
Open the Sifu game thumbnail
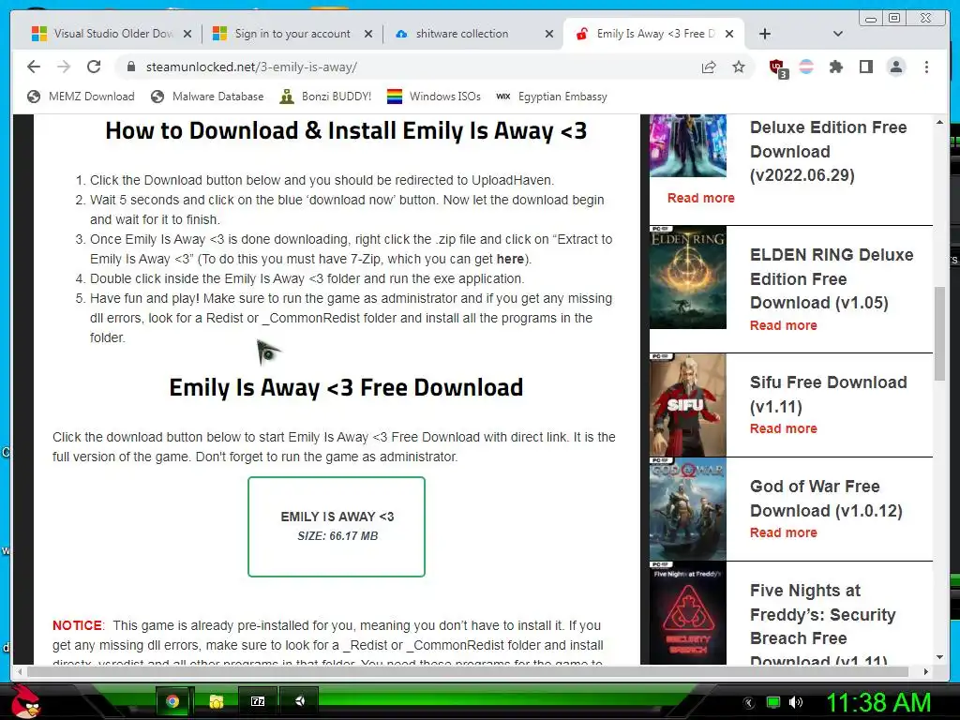(x=687, y=405)
